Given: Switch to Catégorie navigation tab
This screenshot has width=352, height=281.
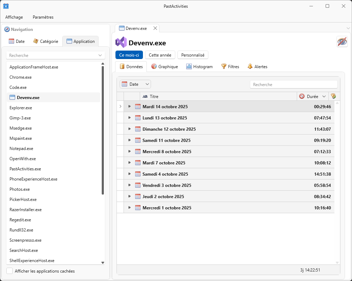Looking at the screenshot, I should coord(46,41).
